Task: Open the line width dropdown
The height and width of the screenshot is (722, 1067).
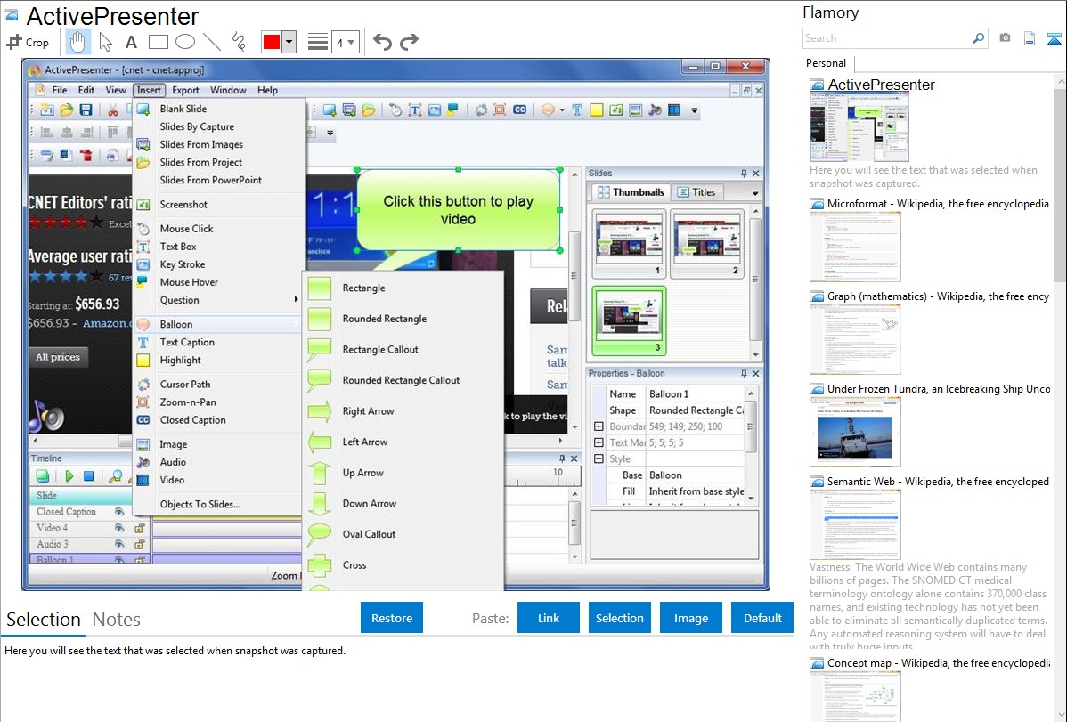Action: click(345, 42)
